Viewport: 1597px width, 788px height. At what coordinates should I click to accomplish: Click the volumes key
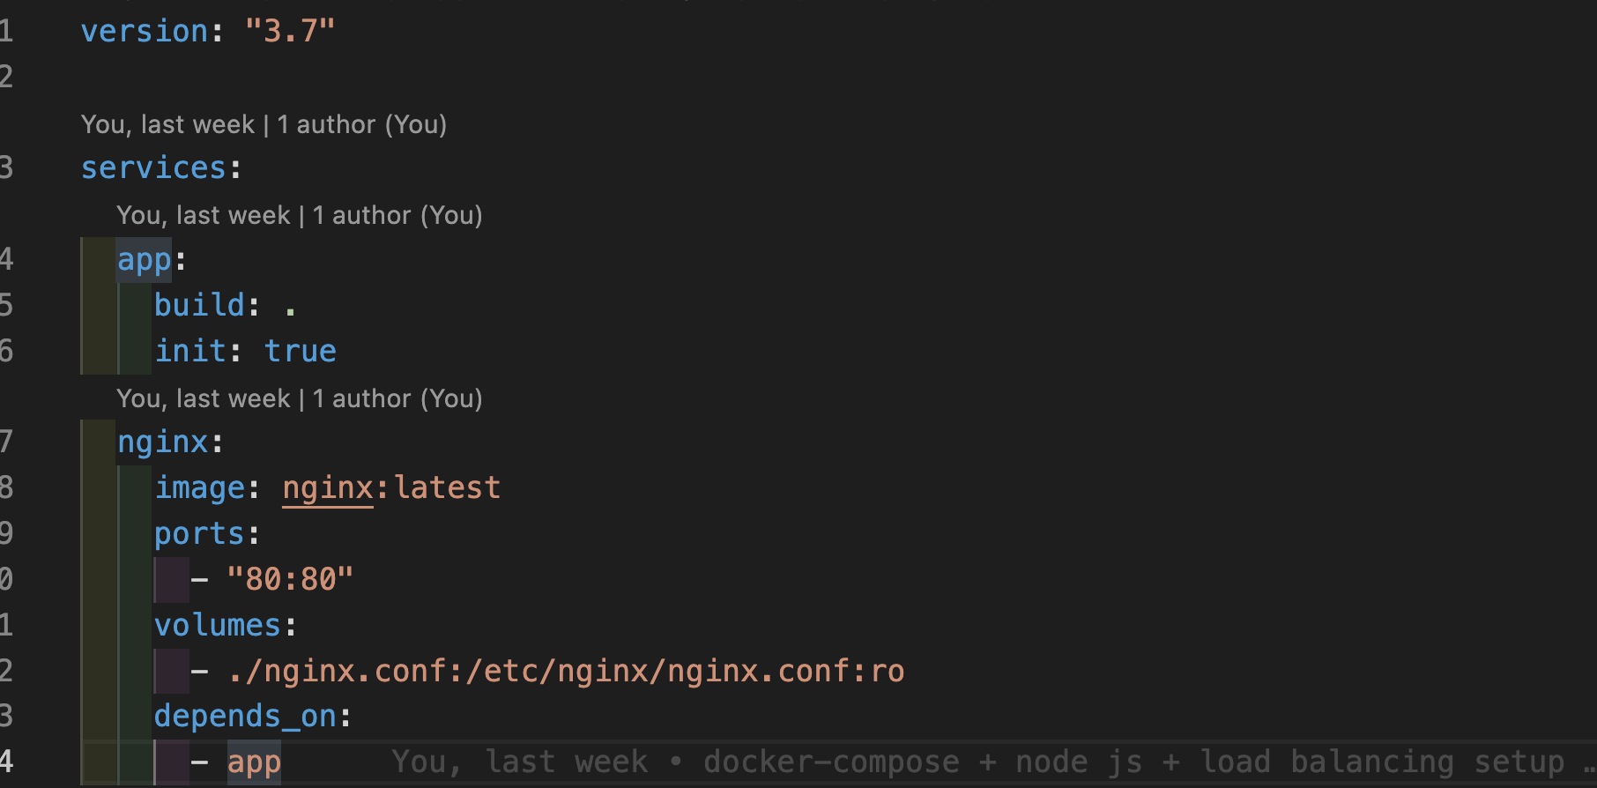pyautogui.click(x=218, y=625)
